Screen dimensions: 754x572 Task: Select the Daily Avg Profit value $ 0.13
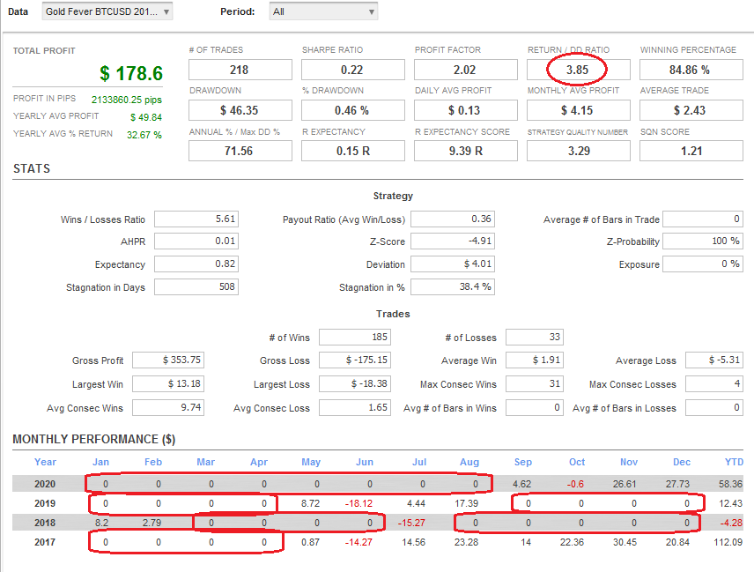click(x=465, y=110)
